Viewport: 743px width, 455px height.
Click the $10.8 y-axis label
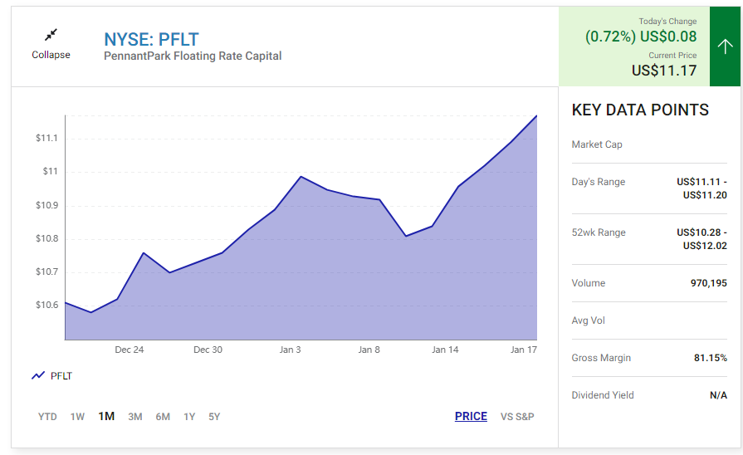click(46, 238)
